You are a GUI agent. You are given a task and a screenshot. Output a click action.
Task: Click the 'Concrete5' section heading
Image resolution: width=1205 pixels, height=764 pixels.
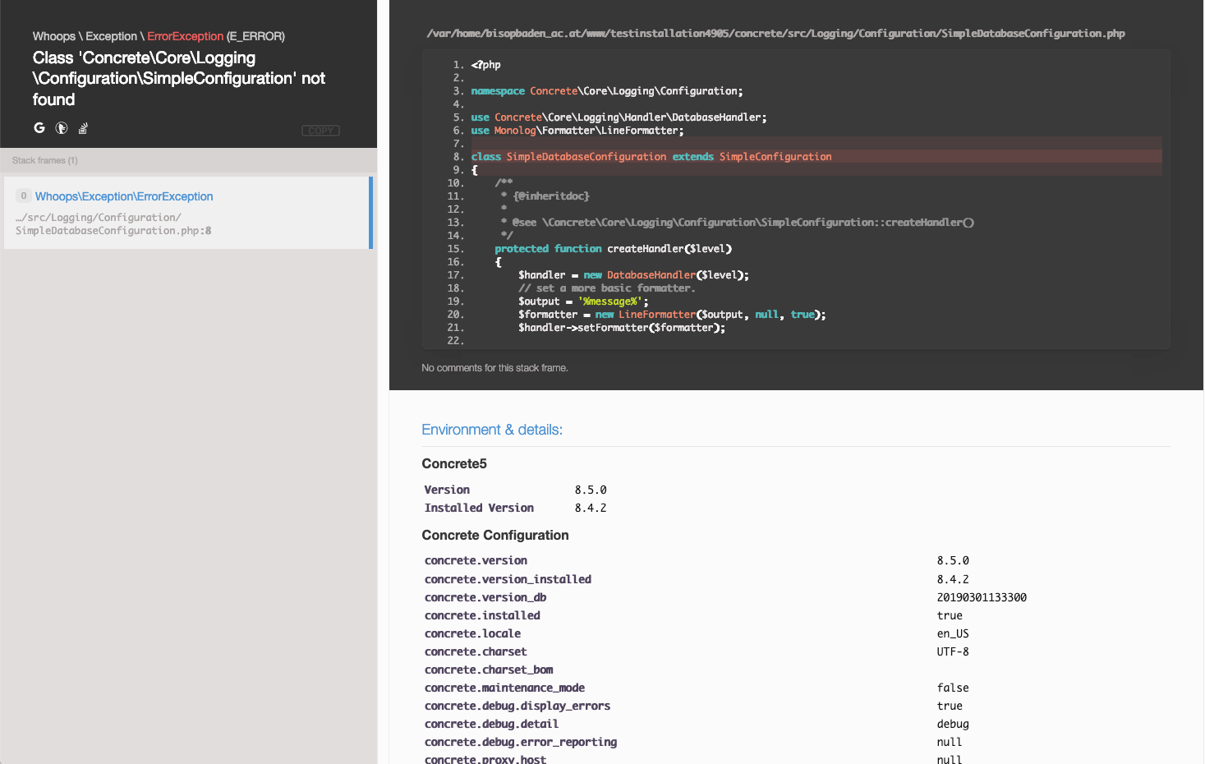click(x=454, y=464)
